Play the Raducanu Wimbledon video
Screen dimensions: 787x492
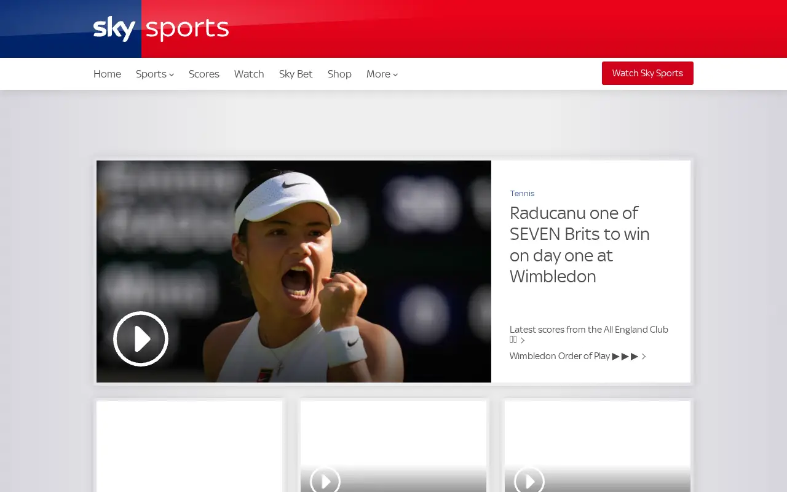[x=141, y=339]
